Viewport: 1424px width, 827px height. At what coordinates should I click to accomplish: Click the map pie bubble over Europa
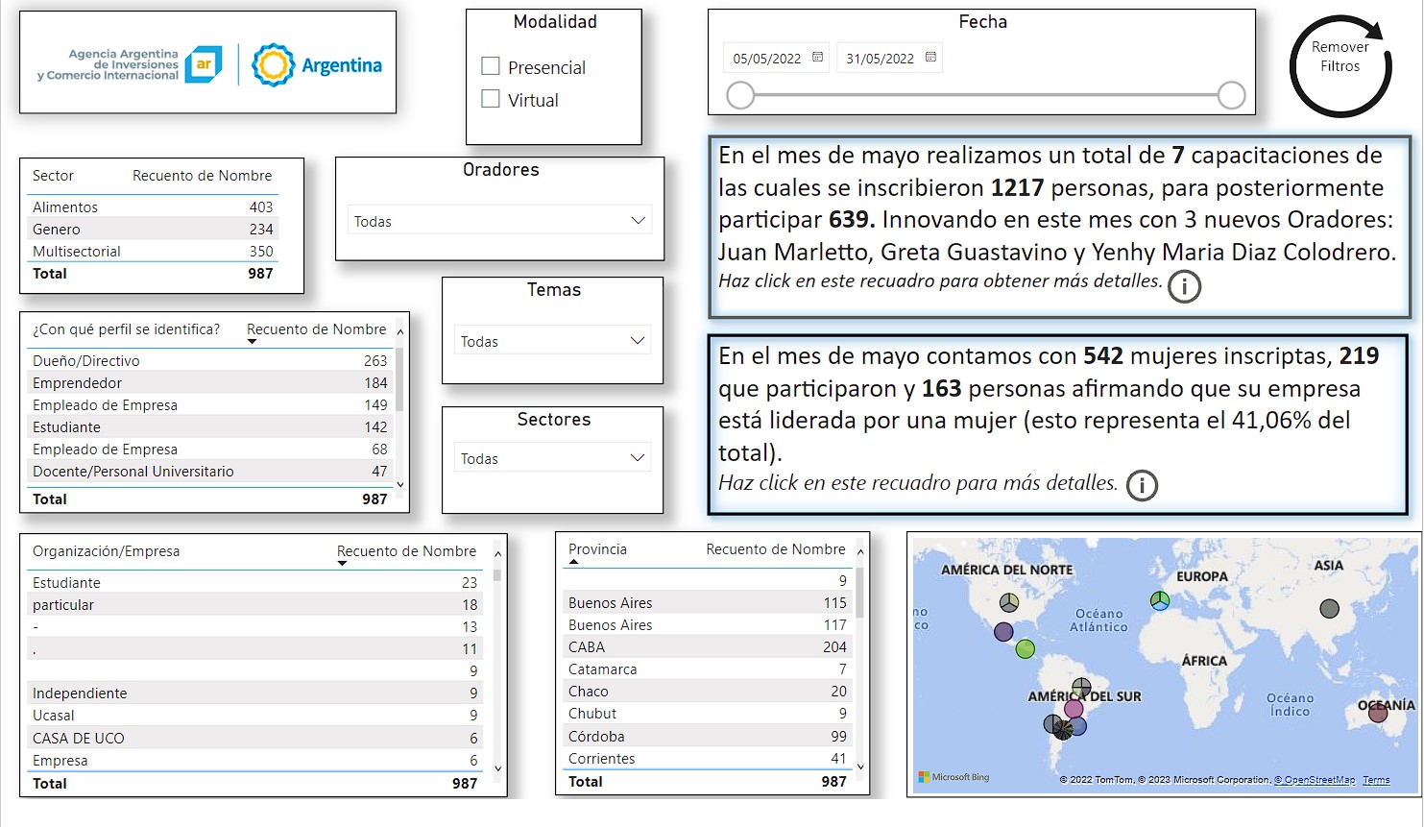[x=1160, y=600]
